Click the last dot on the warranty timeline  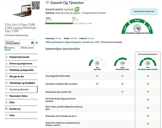(91, 23)
